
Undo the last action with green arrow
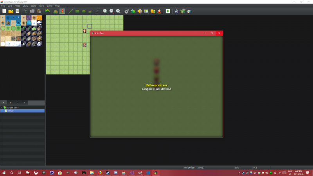[x=47, y=11]
